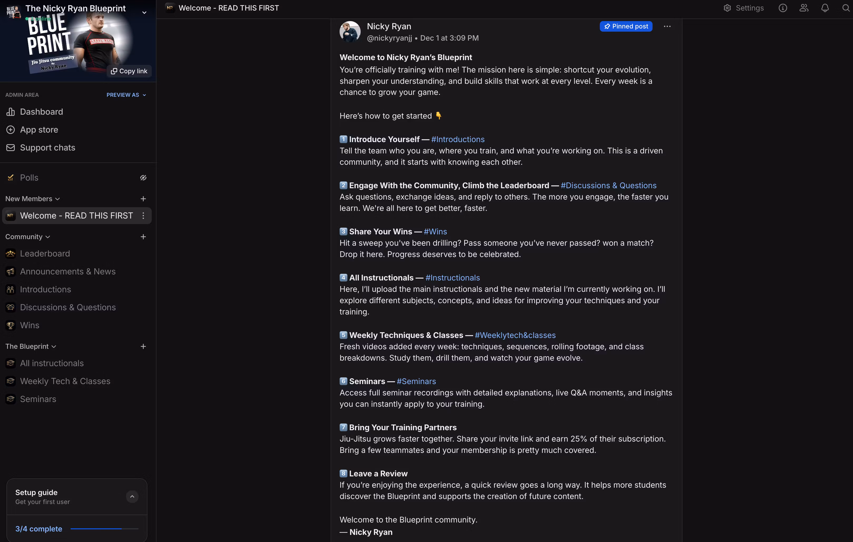The image size is (853, 542).
Task: Add a channel to The Blueprint section
Action: click(143, 346)
